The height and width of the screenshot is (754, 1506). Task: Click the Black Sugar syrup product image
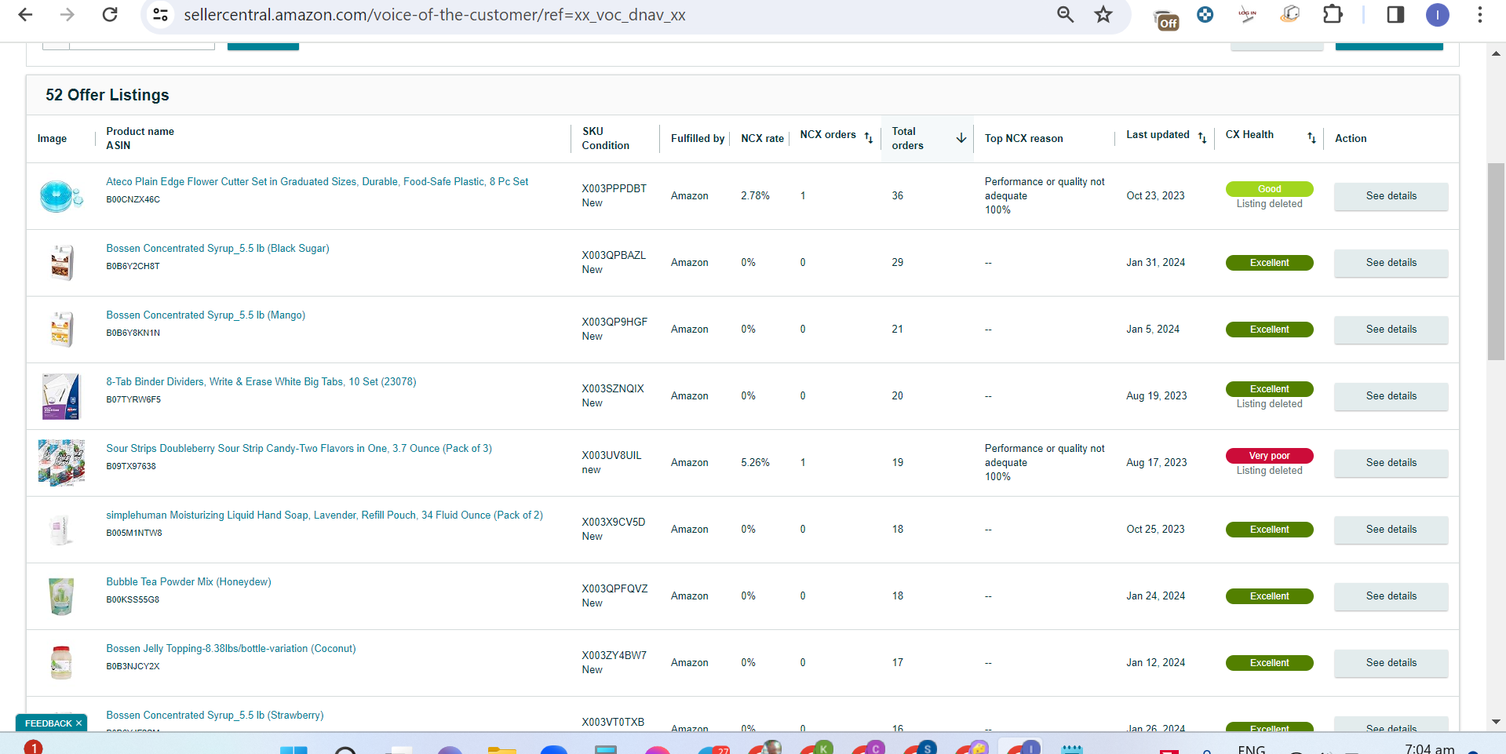[61, 263]
